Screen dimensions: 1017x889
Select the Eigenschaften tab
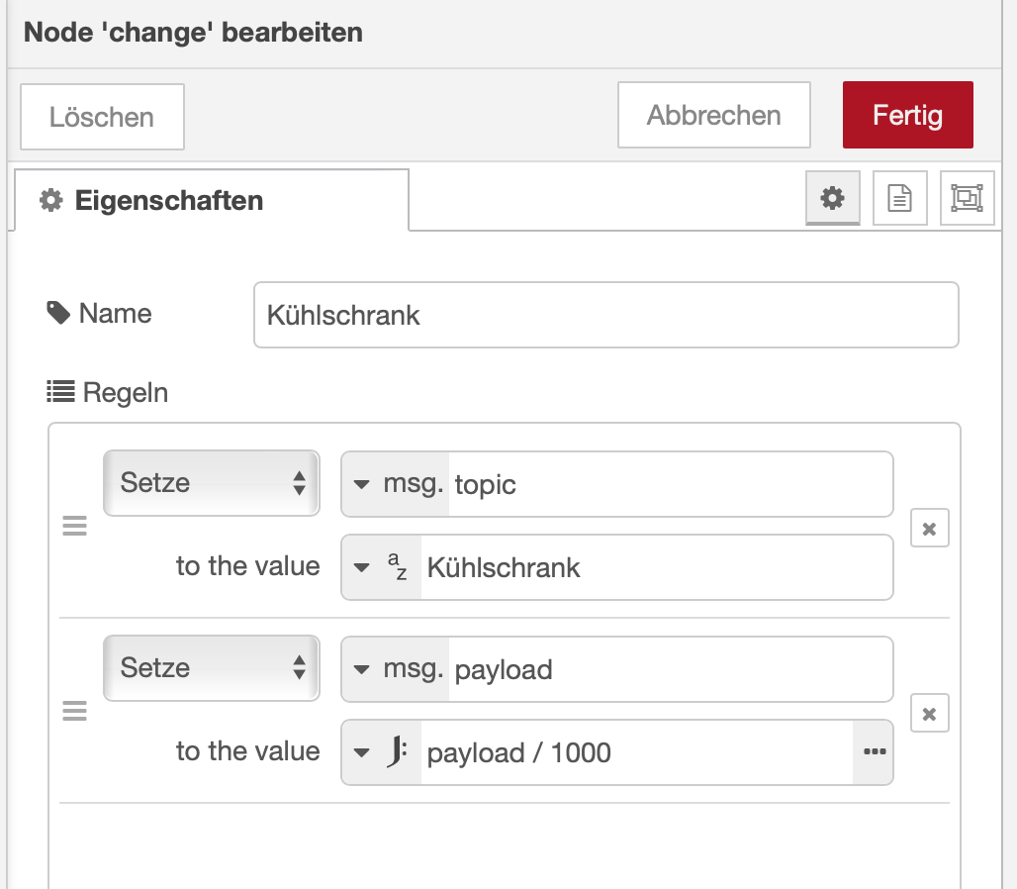212,201
